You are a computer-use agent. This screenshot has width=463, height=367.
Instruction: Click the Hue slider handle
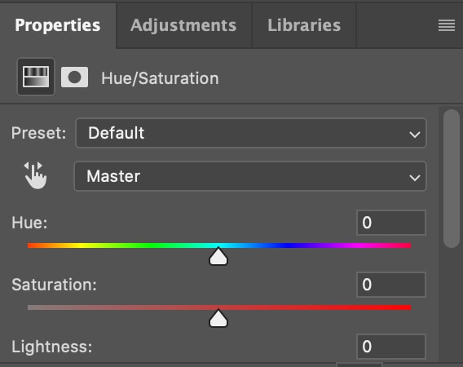[218, 256]
